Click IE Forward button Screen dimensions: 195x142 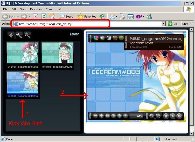(x=24, y=17)
